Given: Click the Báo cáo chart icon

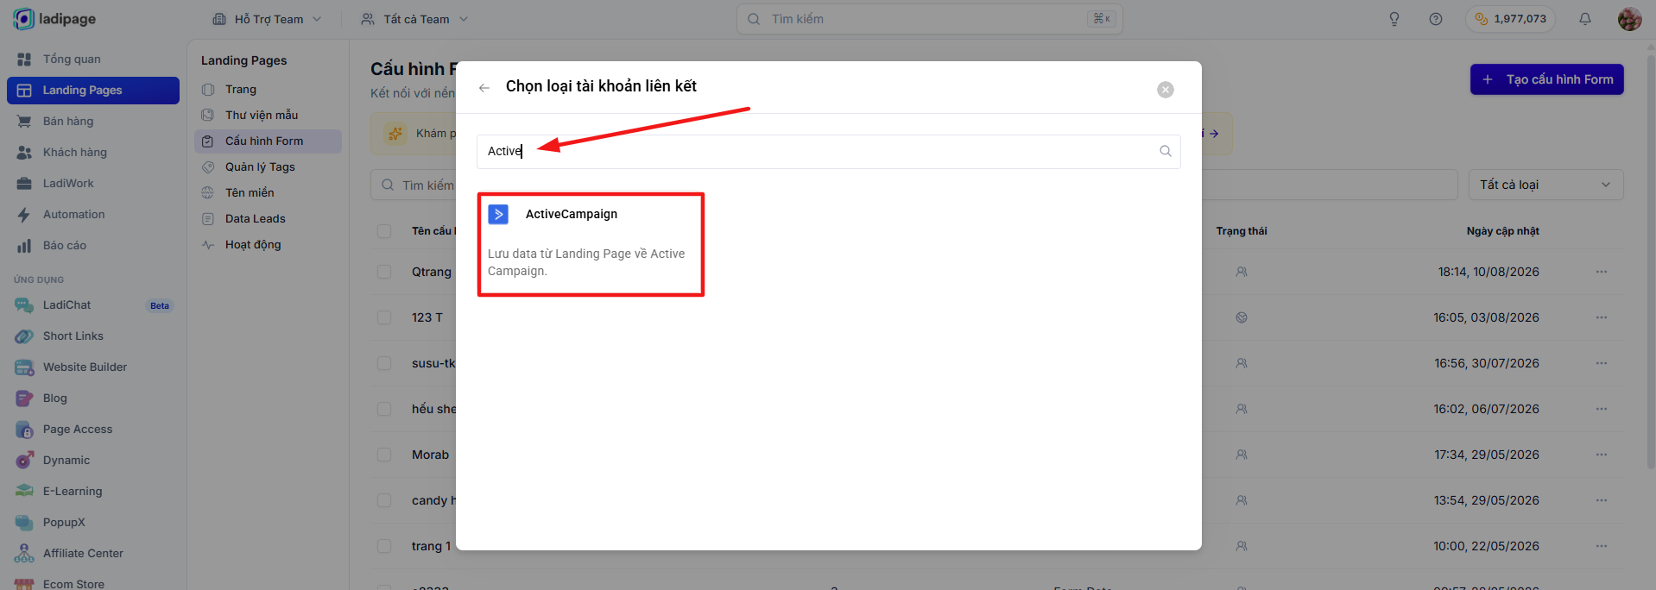Looking at the screenshot, I should pyautogui.click(x=24, y=246).
